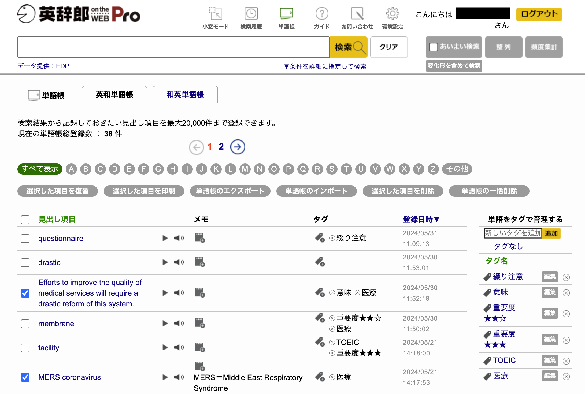Viewport: 585px width, 394px height.
Task: Remove 意味 tag from Efforts sentence entry
Action: tap(332, 293)
